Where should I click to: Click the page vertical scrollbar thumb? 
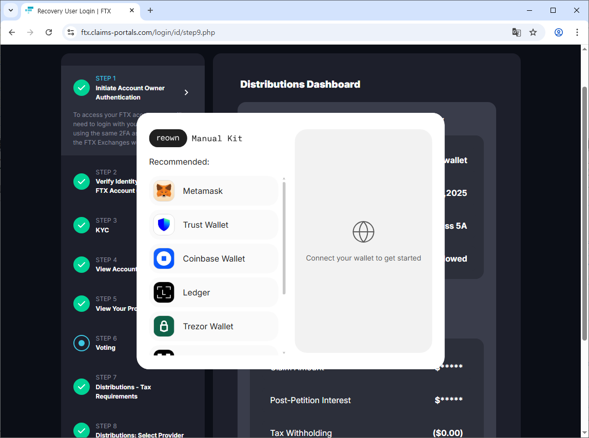coord(584,213)
